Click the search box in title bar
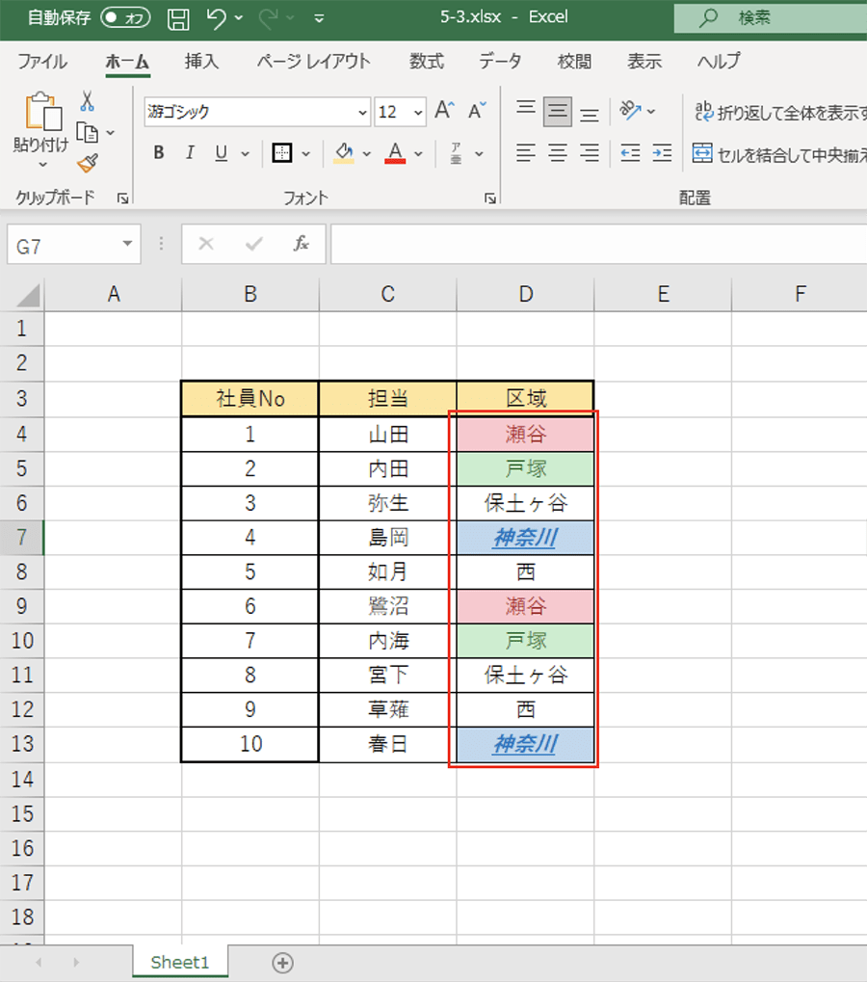 pos(771,18)
